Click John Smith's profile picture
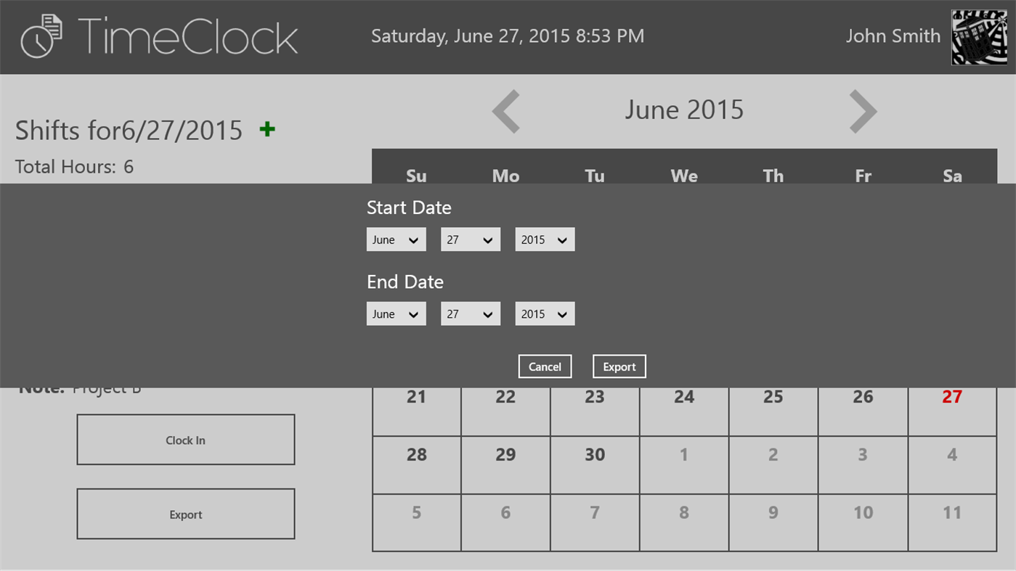This screenshot has height=571, width=1016. click(x=978, y=36)
